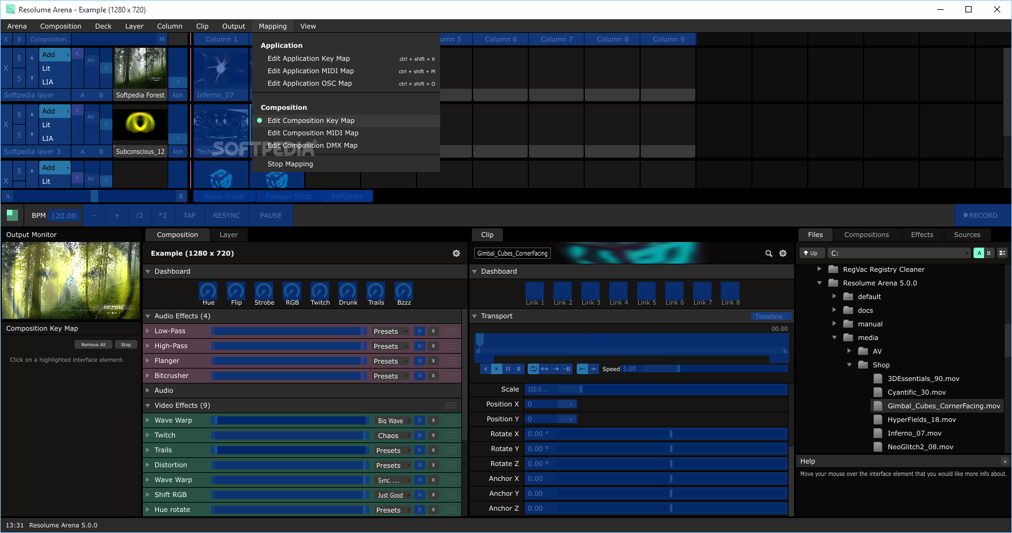Image resolution: width=1012 pixels, height=533 pixels.
Task: Click the Up folder navigation button
Action: [x=811, y=253]
